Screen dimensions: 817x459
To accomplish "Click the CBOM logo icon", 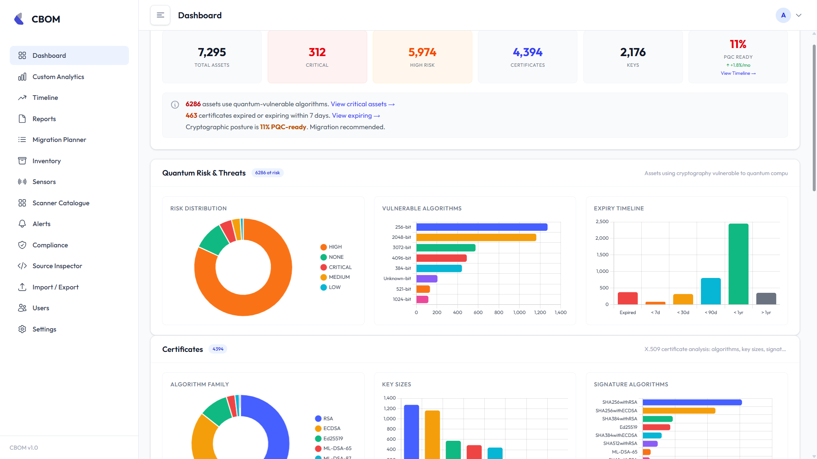I will [19, 19].
